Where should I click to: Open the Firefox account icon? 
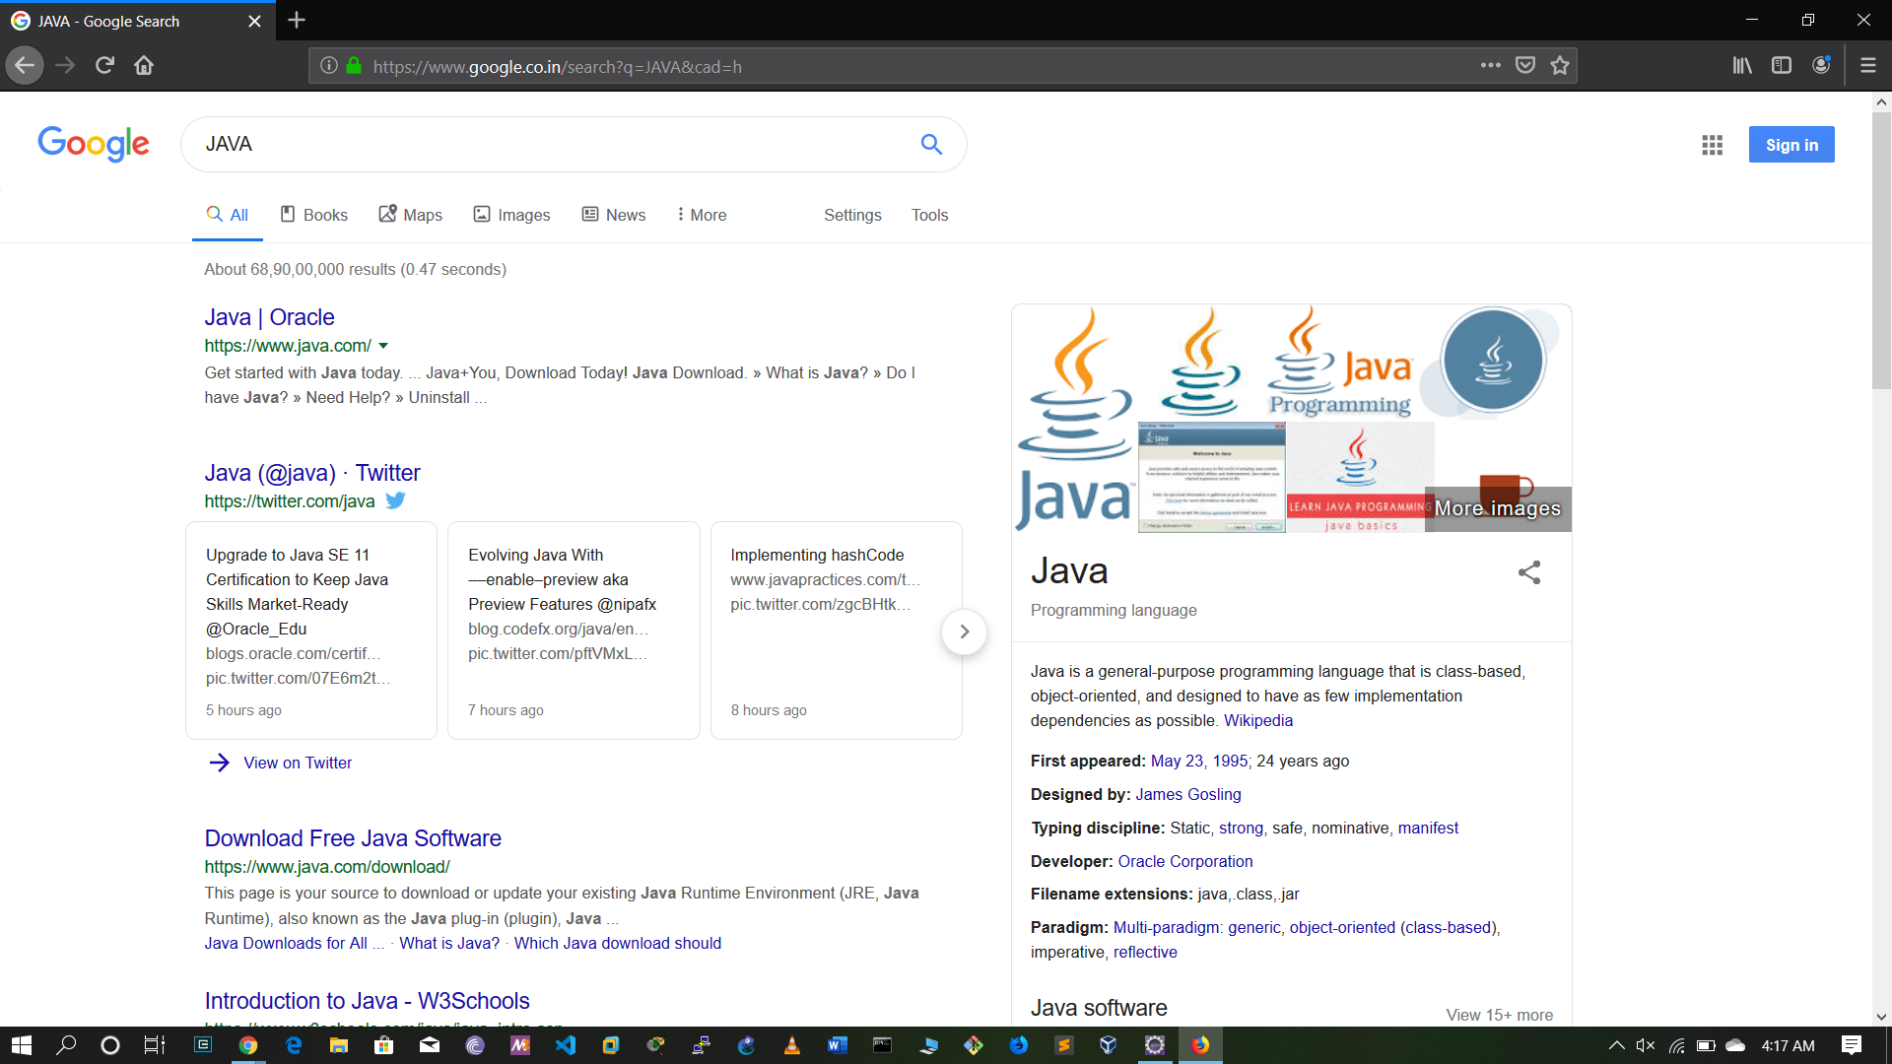[x=1821, y=66]
